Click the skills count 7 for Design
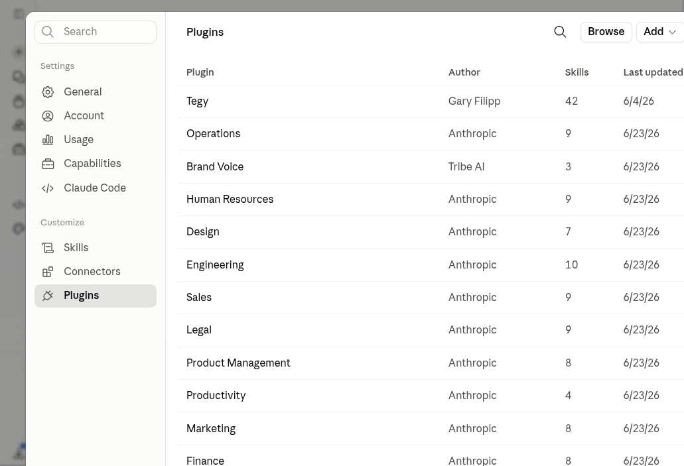This screenshot has height=466, width=684. [568, 231]
